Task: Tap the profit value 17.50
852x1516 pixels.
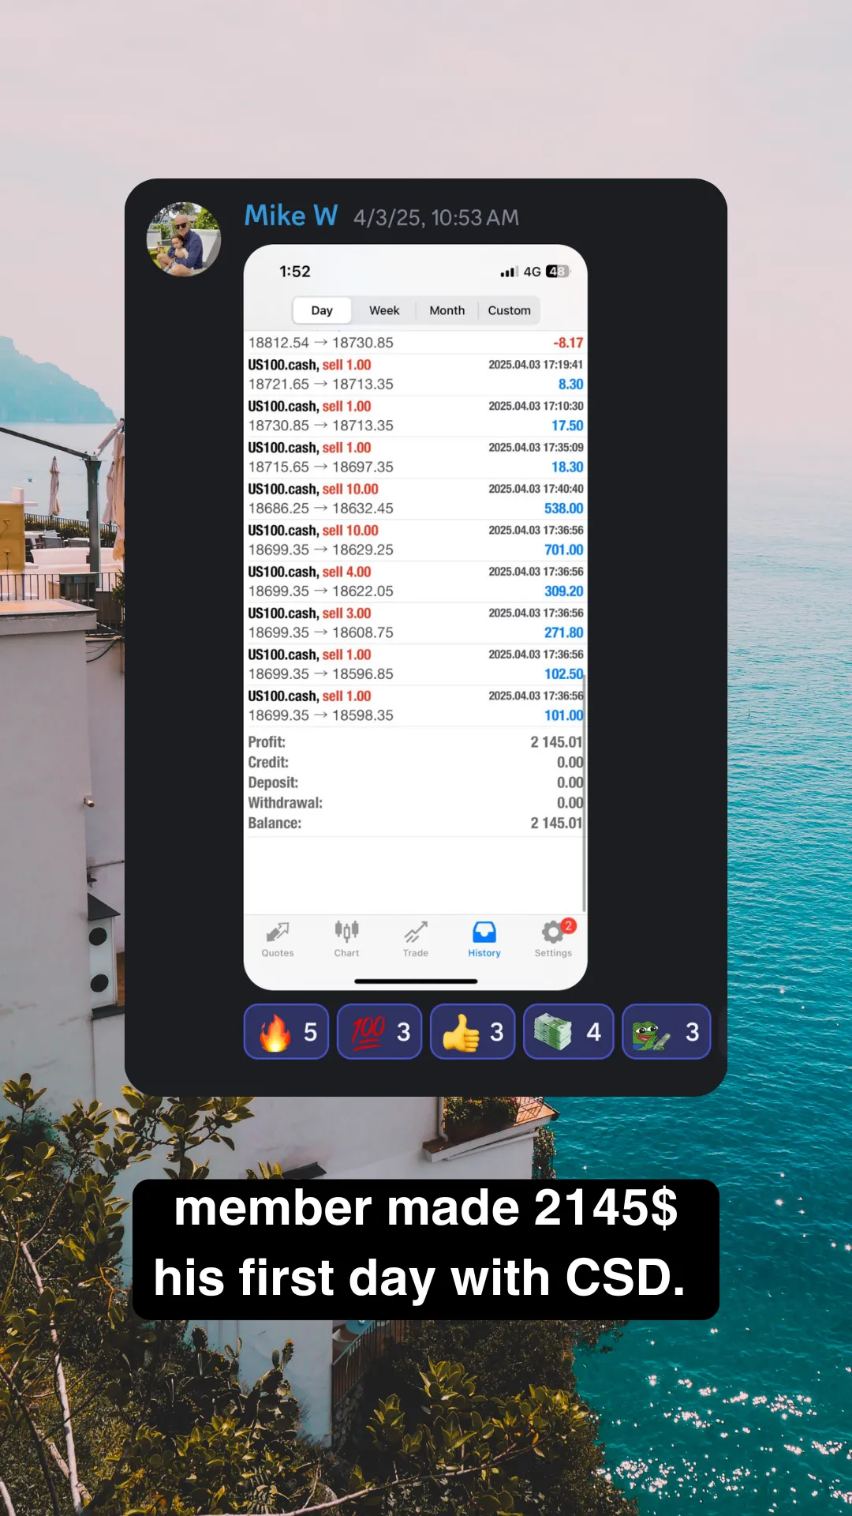Action: point(567,426)
